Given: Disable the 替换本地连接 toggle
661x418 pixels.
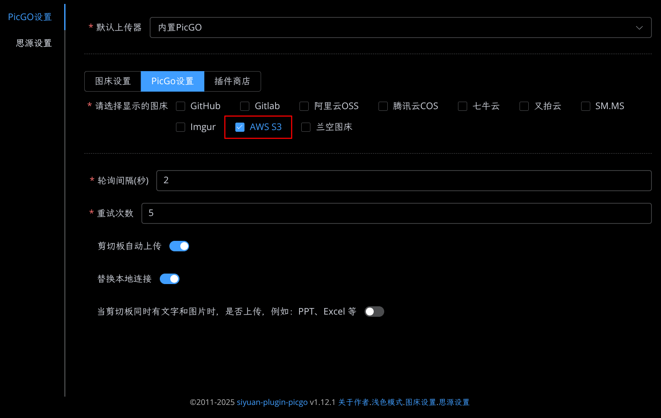Looking at the screenshot, I should point(169,279).
